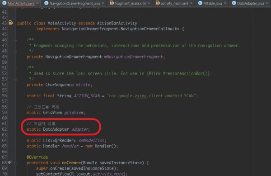
Task: Click the ACTION_SCAN constant name
Action: [x=87, y=96]
